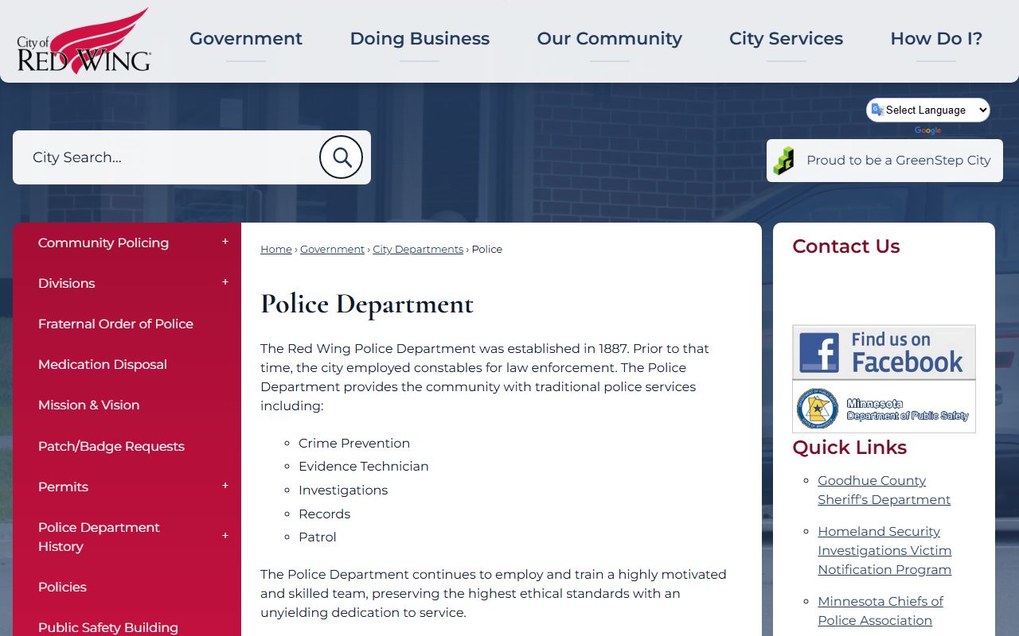
Task: Click the Quick Links heading
Action: tap(849, 448)
